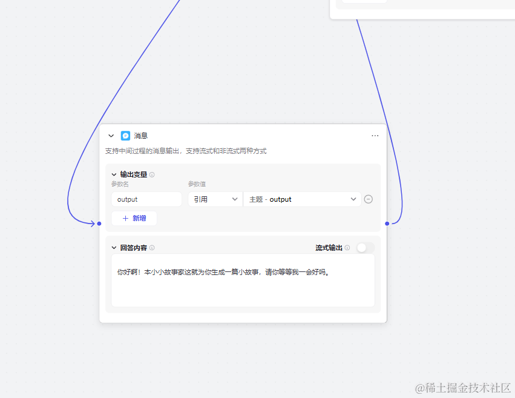Click the blue 消息 node icon
The height and width of the screenshot is (398, 515).
(125, 136)
